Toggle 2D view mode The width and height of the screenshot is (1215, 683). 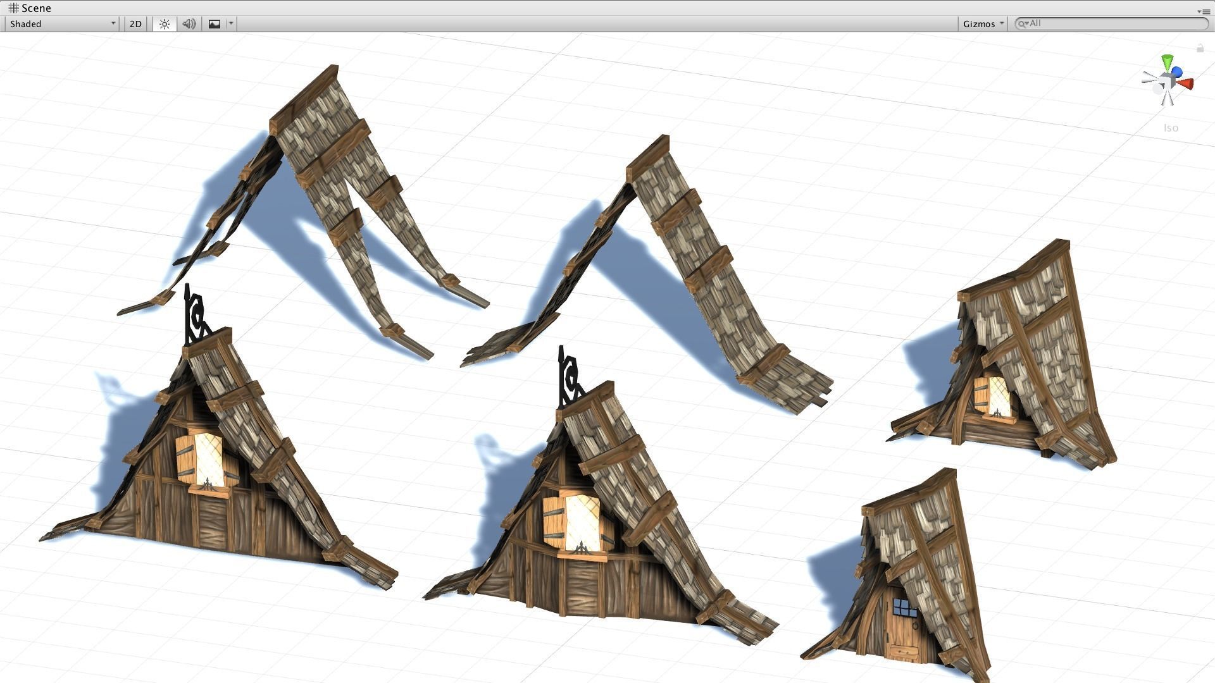[135, 24]
